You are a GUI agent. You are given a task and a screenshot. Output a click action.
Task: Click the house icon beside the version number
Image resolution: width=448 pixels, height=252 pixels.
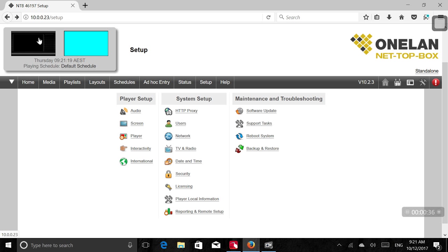[x=385, y=82]
